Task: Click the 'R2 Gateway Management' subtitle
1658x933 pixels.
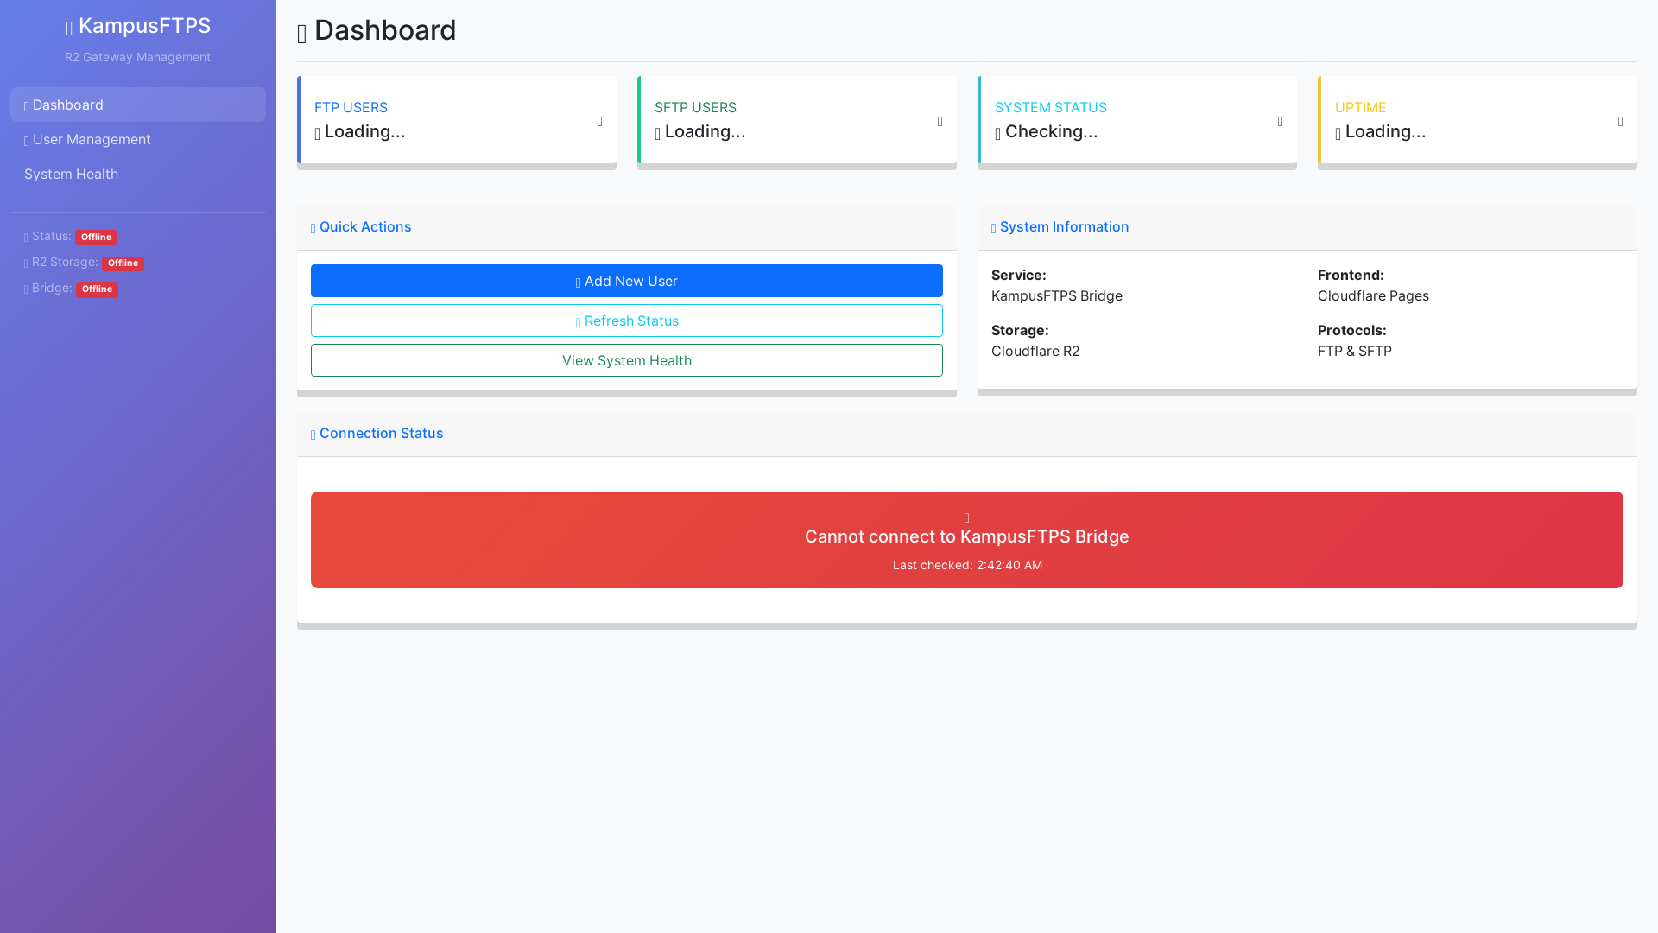Action: pyautogui.click(x=137, y=57)
